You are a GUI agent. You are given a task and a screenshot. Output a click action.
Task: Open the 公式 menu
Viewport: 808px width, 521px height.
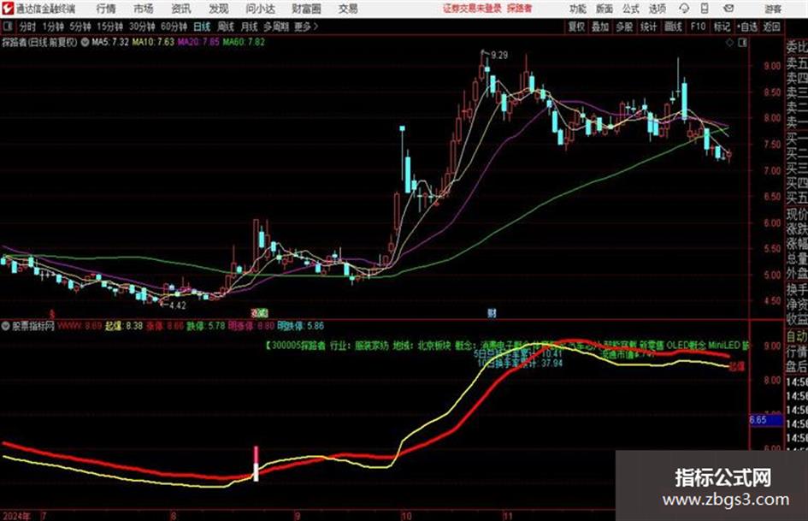coord(631,9)
